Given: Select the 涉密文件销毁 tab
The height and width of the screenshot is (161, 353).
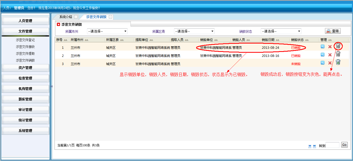Looking at the screenshot, I should [96, 17].
